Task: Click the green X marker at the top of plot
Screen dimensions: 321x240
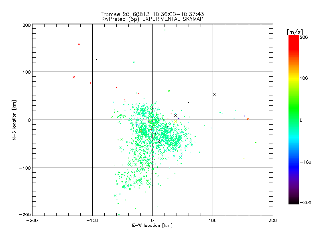Action: tap(165, 30)
